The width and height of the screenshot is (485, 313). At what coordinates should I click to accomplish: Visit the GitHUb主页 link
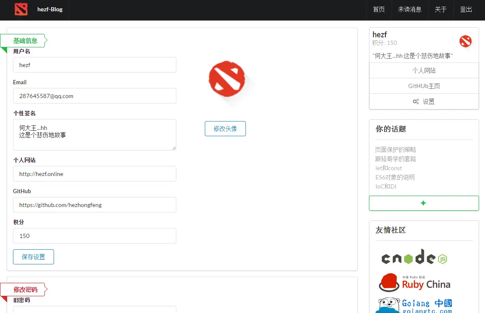[x=423, y=86]
